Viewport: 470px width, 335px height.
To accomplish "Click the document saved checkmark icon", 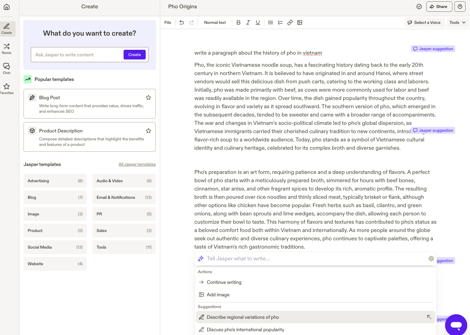I will coord(419,7).
